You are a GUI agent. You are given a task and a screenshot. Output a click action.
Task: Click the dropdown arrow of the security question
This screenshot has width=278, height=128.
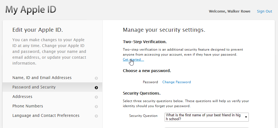point(246,117)
